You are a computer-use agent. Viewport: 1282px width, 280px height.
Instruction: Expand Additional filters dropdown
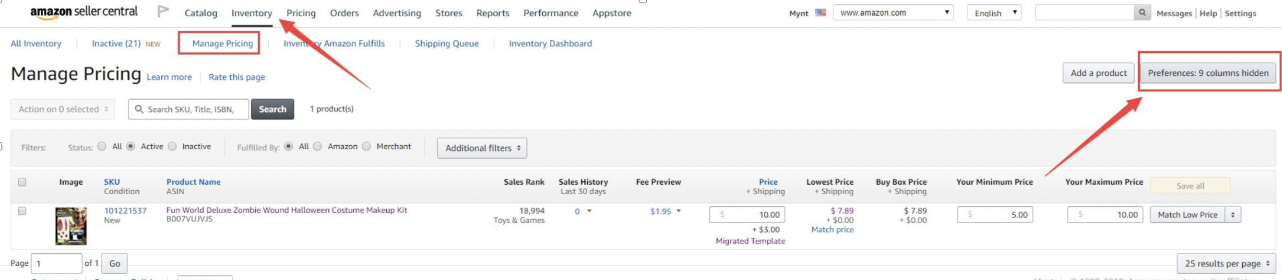(x=482, y=148)
